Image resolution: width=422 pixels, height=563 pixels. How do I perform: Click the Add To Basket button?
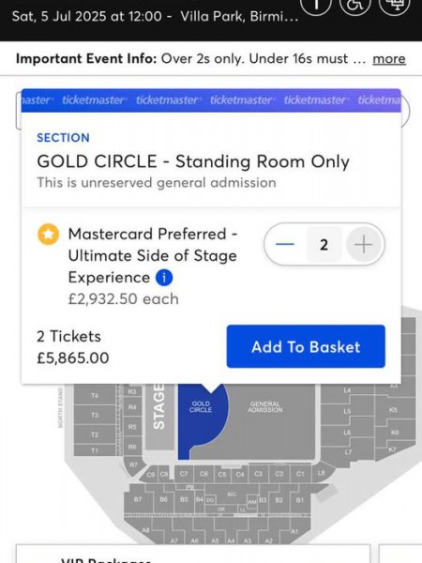[306, 346]
